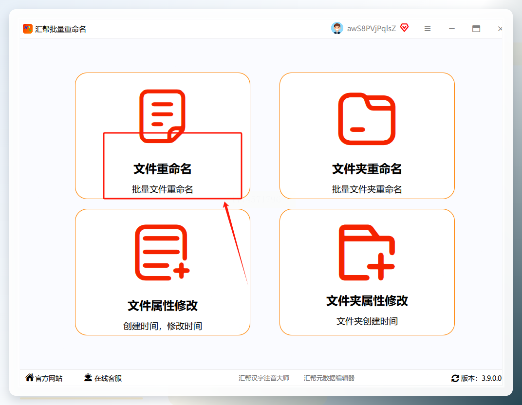The image size is (522, 405).
Task: Open the hamburger menu in title bar
Action: coord(428,29)
